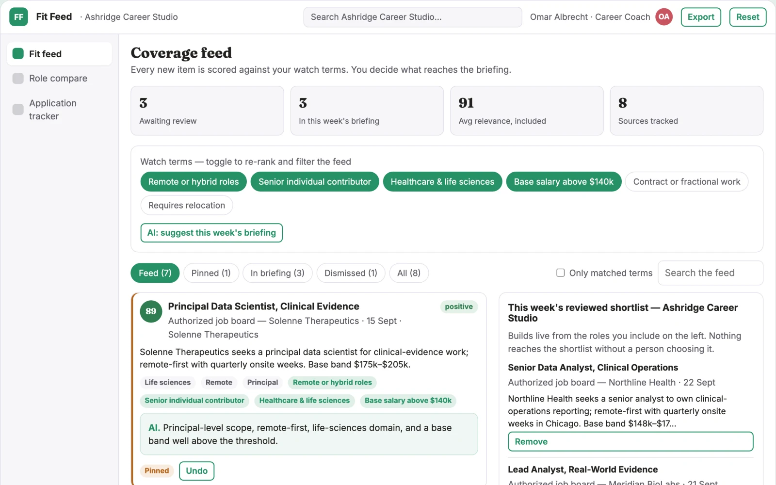Toggle Remote or hybrid roles watch term
The height and width of the screenshot is (485, 776).
(x=194, y=182)
